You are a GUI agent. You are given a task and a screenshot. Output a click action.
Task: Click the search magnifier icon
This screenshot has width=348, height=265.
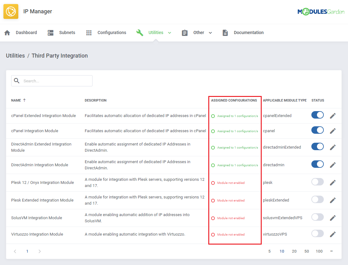(x=17, y=80)
